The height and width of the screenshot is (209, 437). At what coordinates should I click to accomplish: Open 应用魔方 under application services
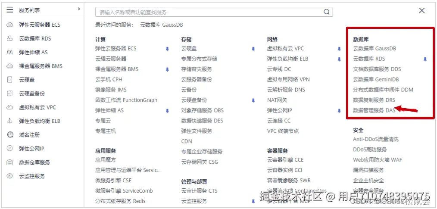[106, 160]
